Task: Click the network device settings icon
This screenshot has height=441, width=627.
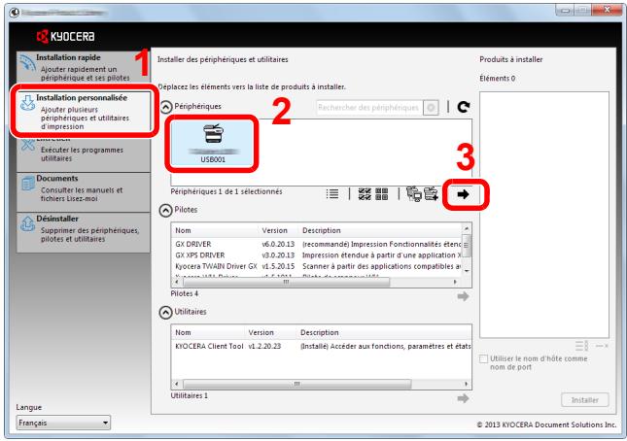Action: pos(414,194)
